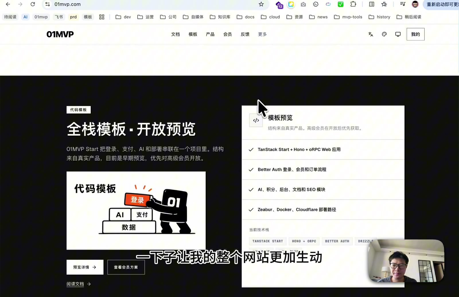
Task: Open the 飞书 bookmark
Action: pos(59,17)
